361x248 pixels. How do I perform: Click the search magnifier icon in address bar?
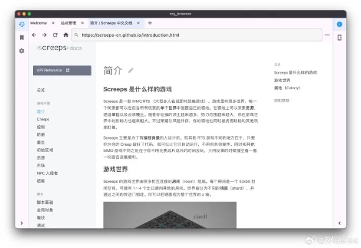[x=76, y=35]
